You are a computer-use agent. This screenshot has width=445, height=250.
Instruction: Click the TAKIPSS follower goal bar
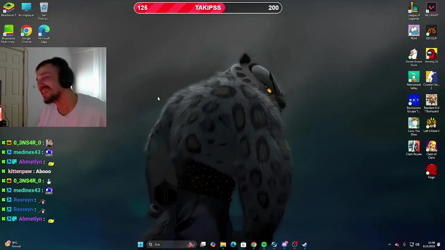pos(208,8)
